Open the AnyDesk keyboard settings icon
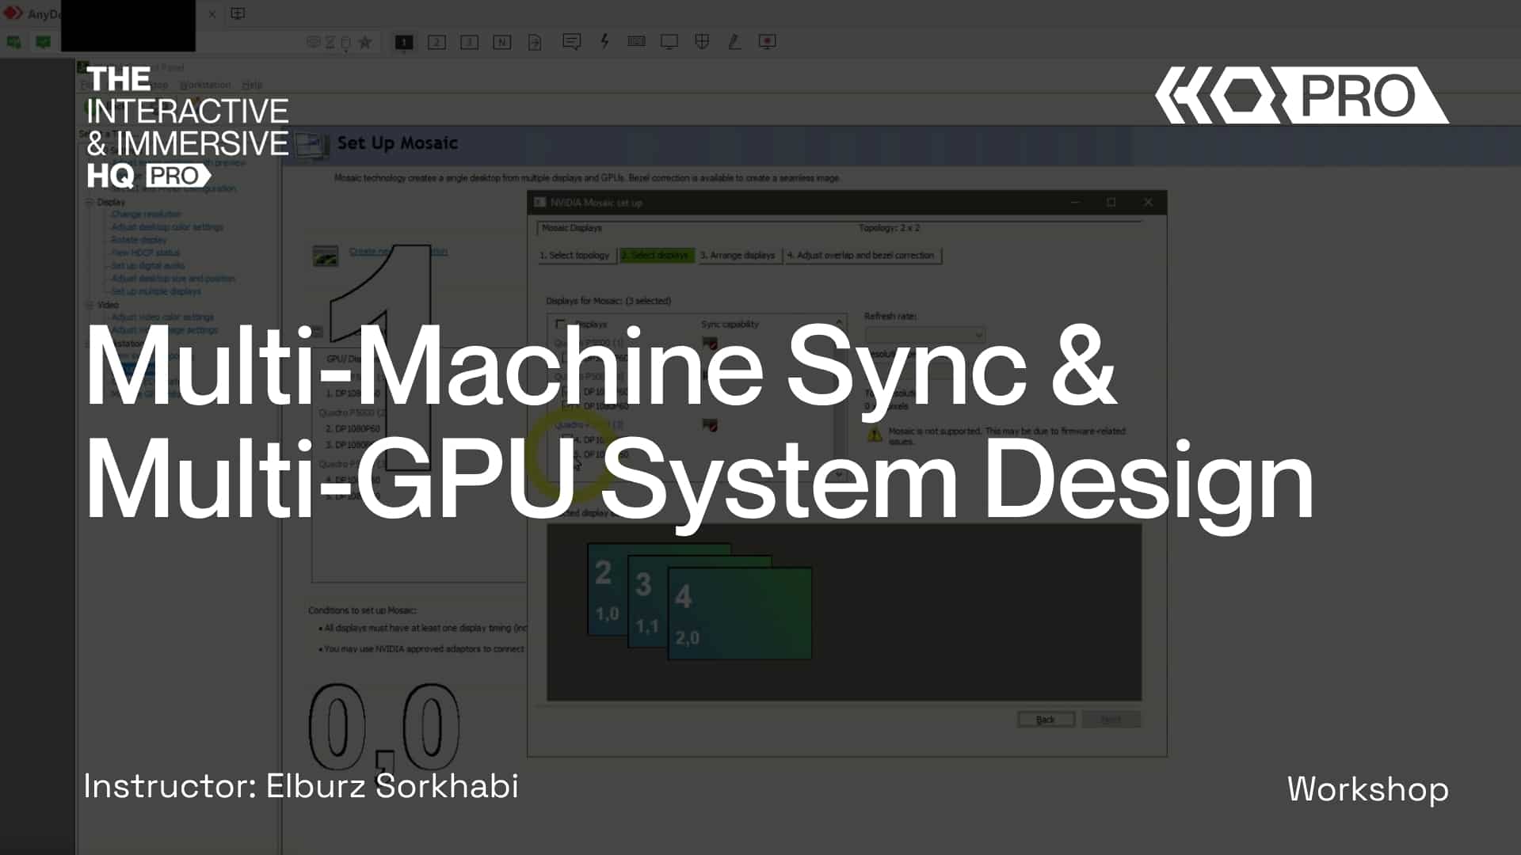 (636, 42)
